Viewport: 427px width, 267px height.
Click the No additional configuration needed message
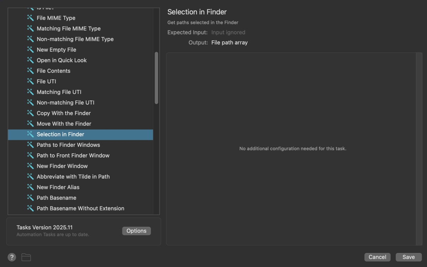(293, 148)
